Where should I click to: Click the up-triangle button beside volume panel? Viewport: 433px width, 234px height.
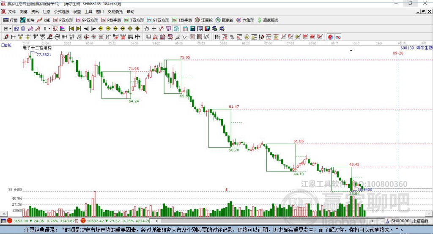(4, 214)
